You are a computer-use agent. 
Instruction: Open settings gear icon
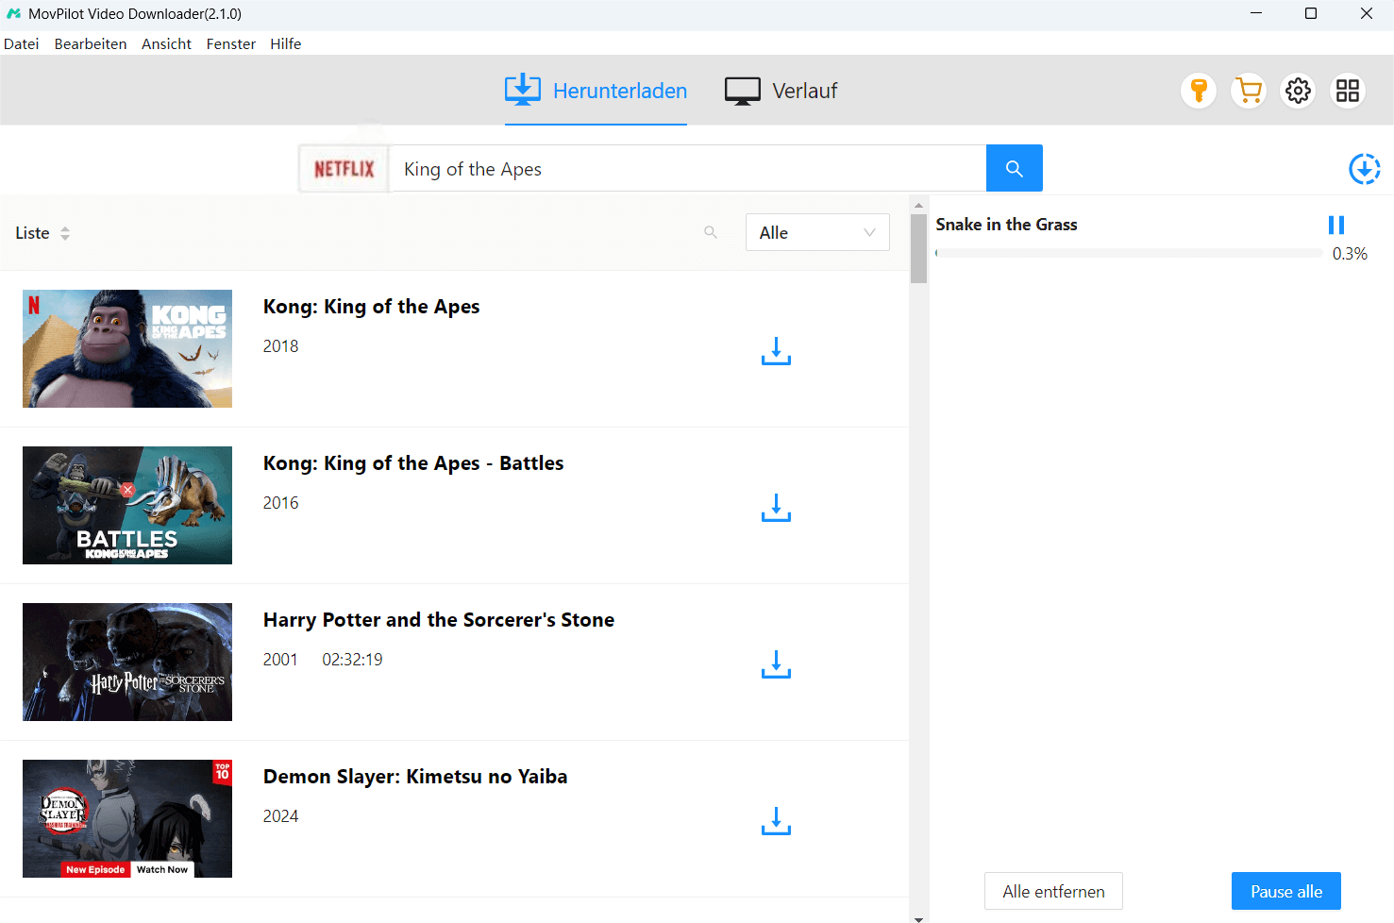click(x=1299, y=91)
